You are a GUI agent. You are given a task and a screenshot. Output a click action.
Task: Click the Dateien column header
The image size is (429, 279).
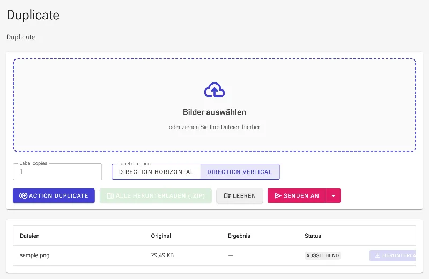[x=29, y=236]
